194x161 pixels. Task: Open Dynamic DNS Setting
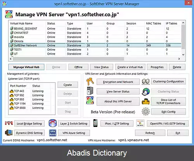coord(29,133)
